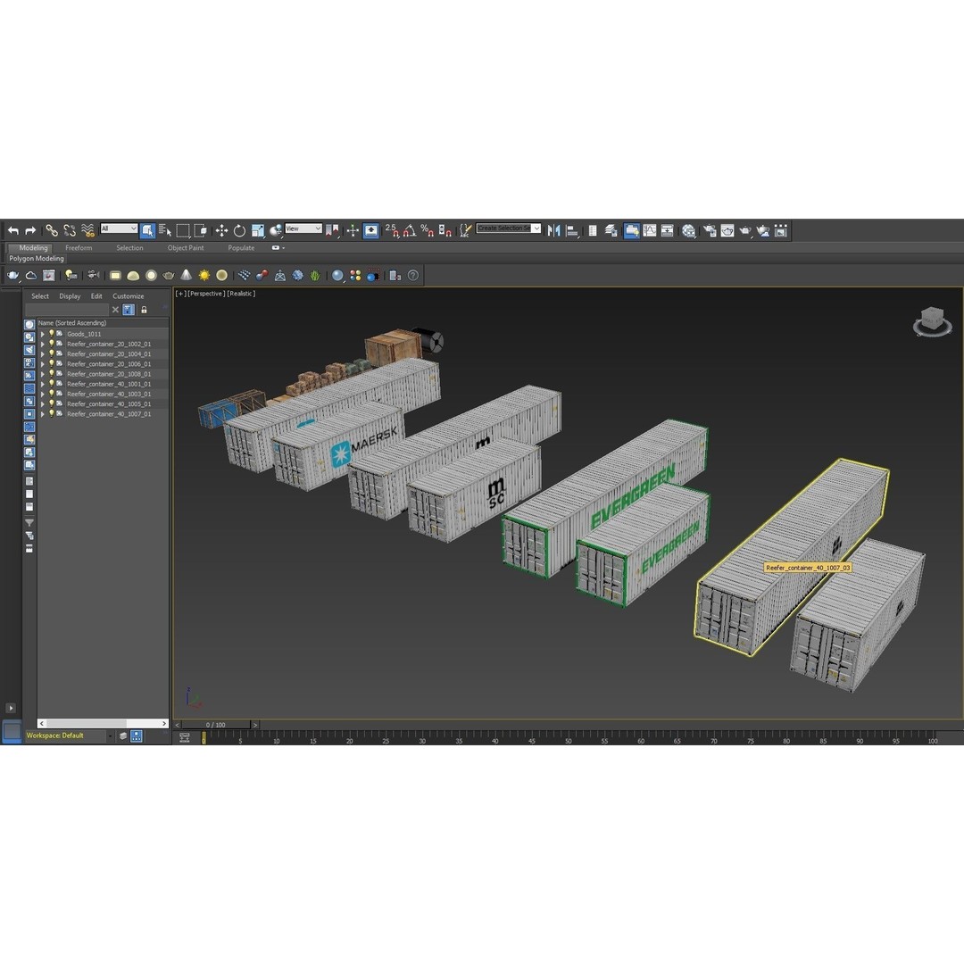This screenshot has width=964, height=964.
Task: Toggle 2.5D Snaps
Action: pyautogui.click(x=392, y=230)
